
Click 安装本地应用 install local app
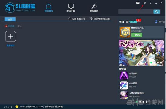tap(77, 19)
